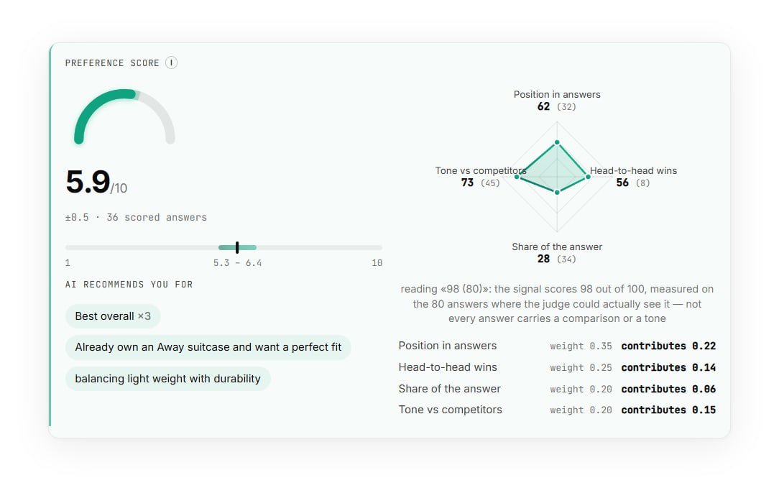Click the Position in answers radar point

tap(557, 142)
